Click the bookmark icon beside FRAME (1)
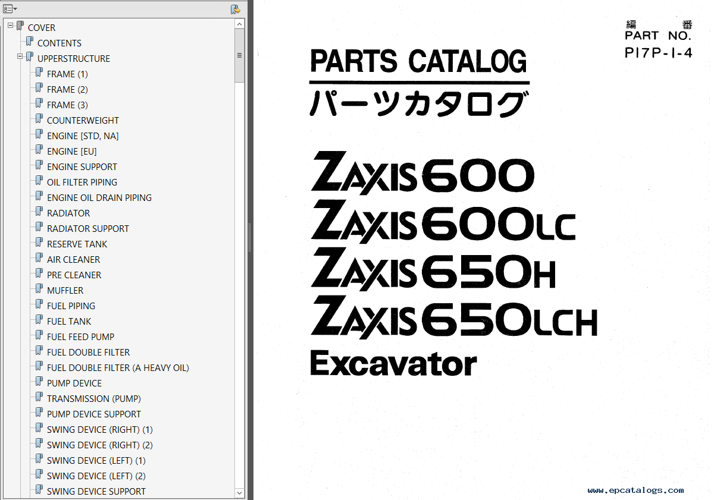This screenshot has width=714, height=500. coord(39,73)
